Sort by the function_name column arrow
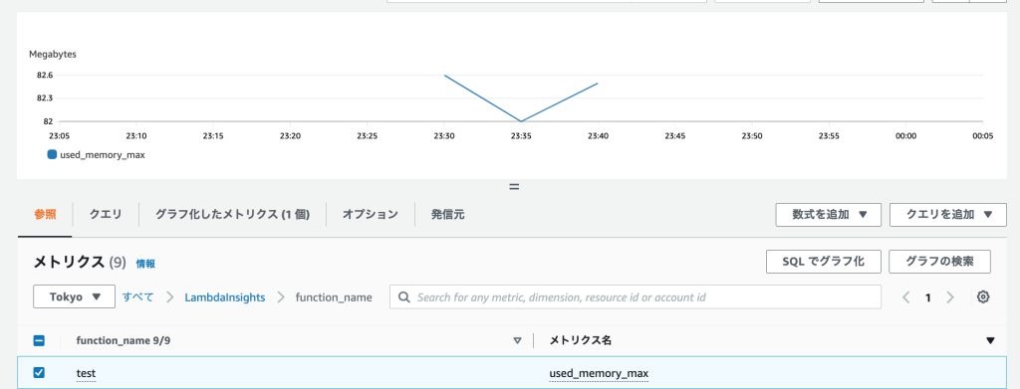 tap(518, 340)
